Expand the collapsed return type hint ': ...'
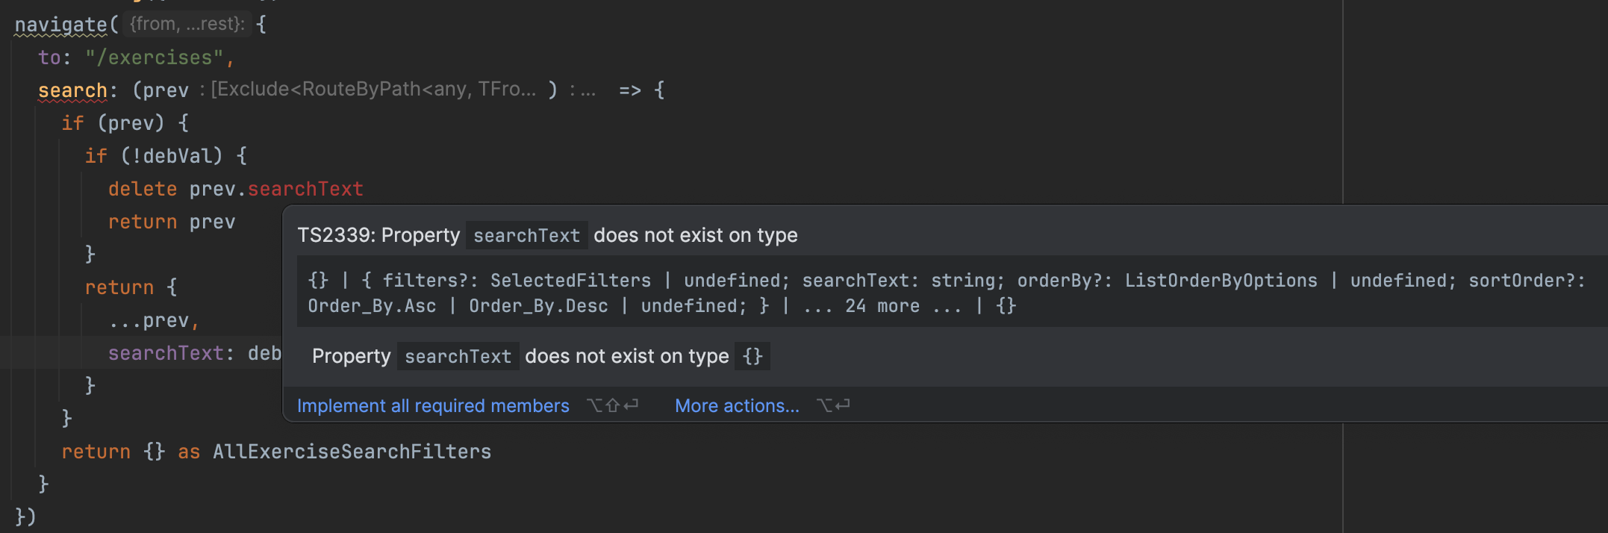This screenshot has width=1608, height=533. tap(583, 90)
